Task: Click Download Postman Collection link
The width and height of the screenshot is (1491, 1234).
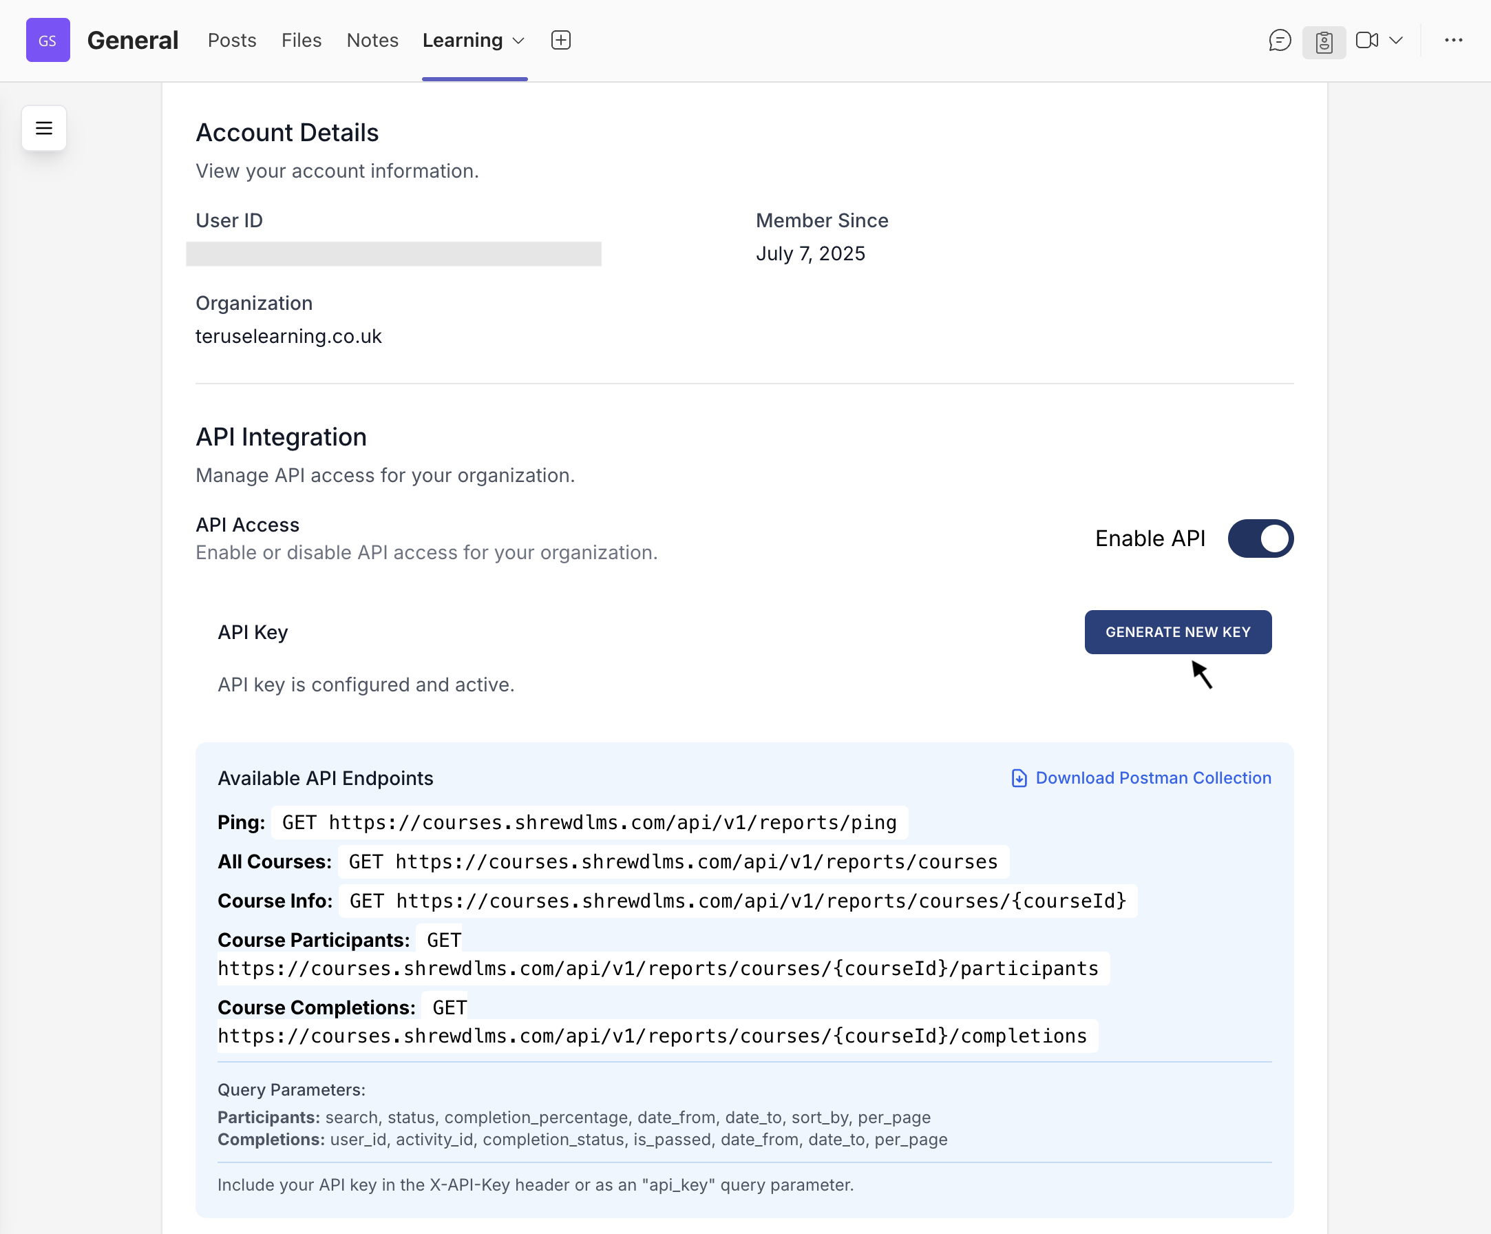Action: (1152, 778)
